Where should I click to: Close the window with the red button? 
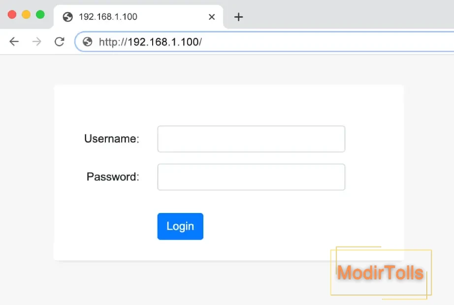pyautogui.click(x=12, y=15)
